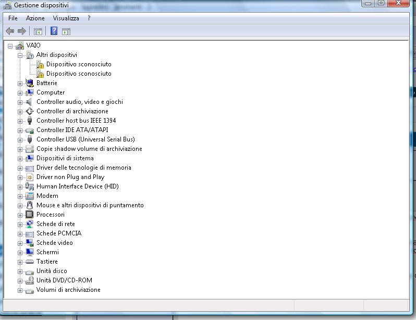This screenshot has width=416, height=320.
Task: Select the first Dispositivo sconosciuto entry
Action: [x=79, y=64]
